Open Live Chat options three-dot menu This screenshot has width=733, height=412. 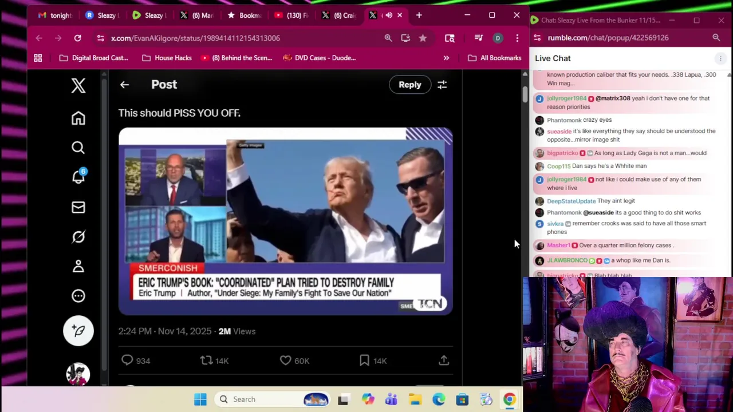tap(720, 58)
